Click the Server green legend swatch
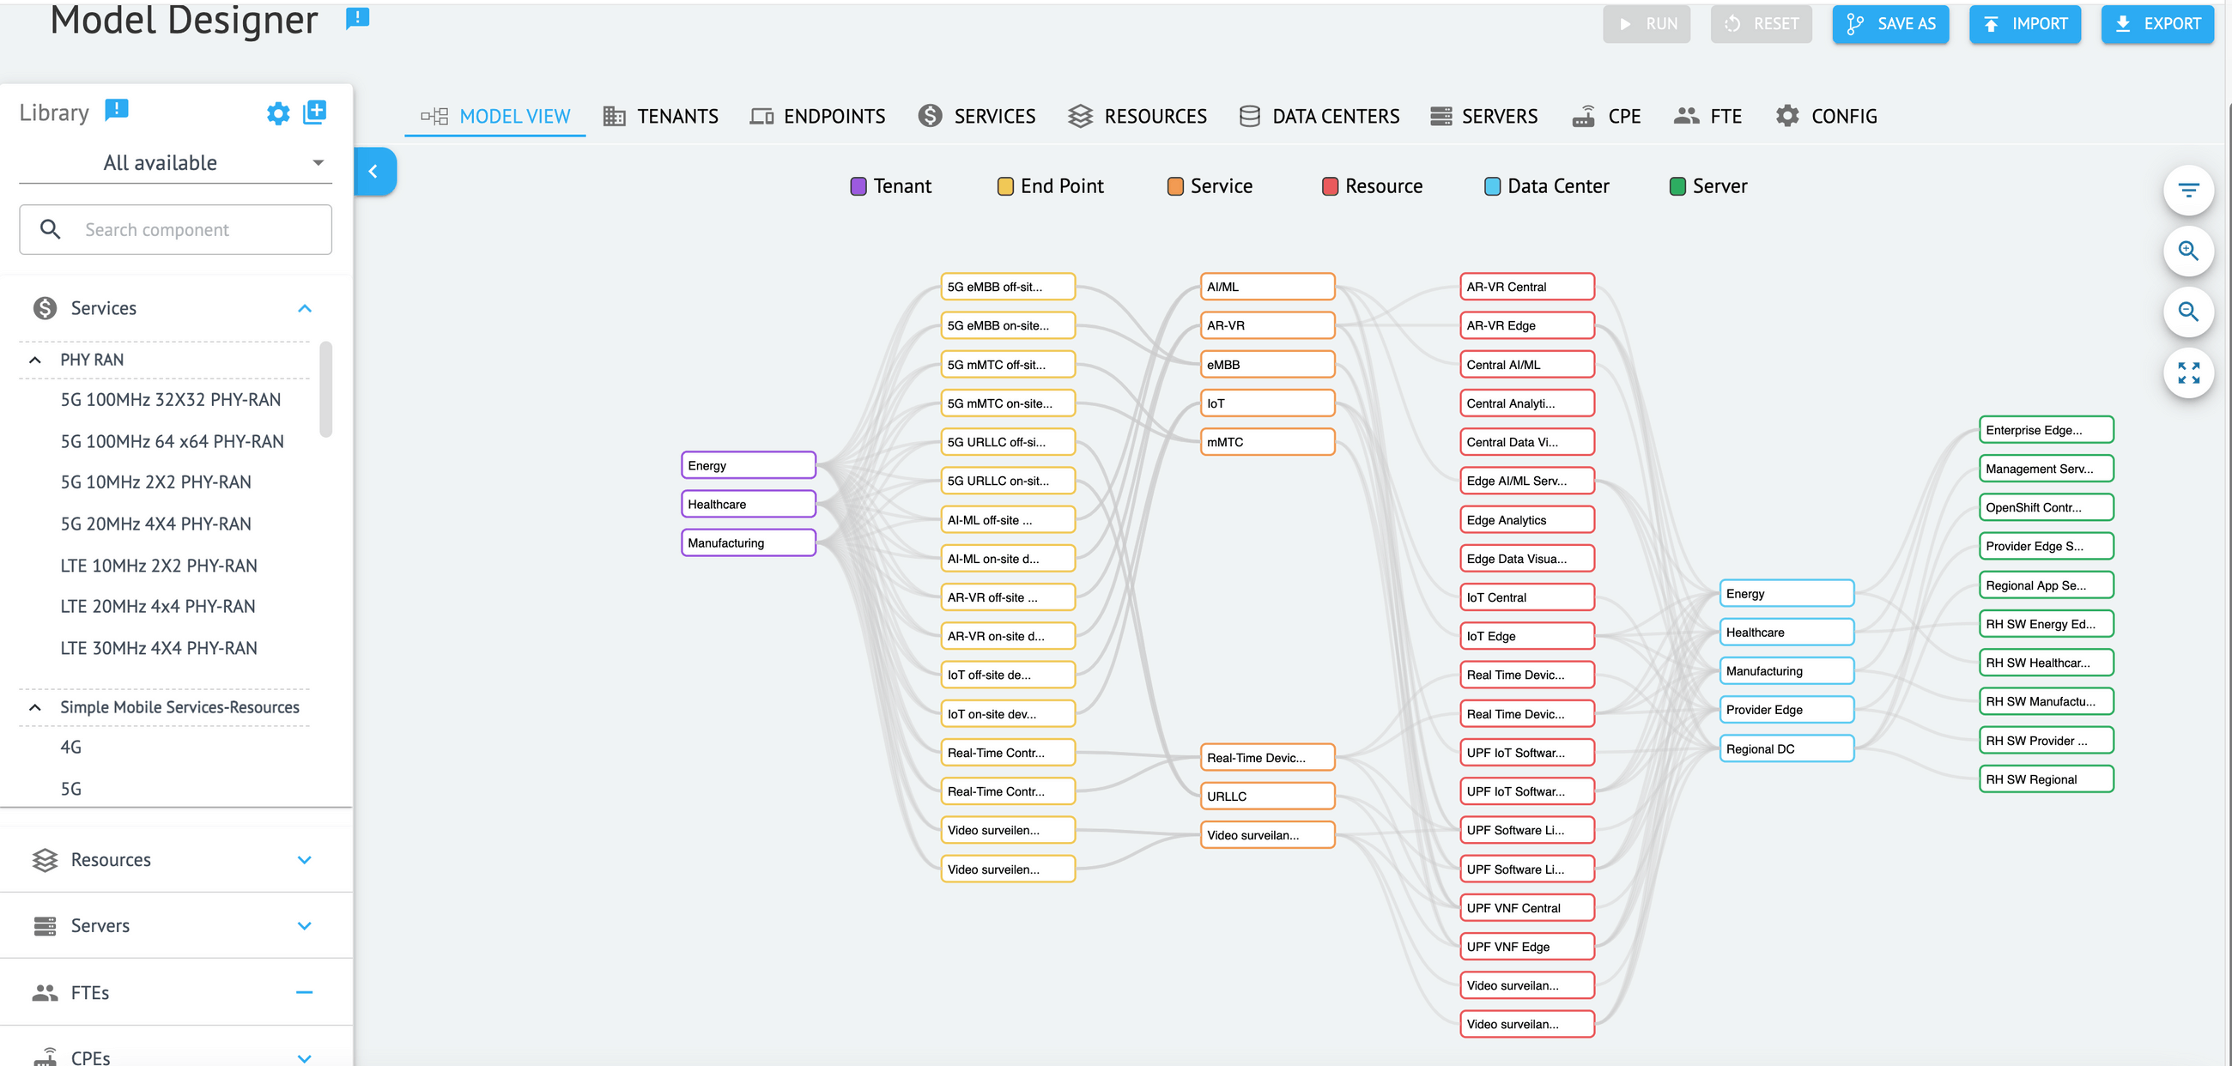 click(x=1677, y=186)
